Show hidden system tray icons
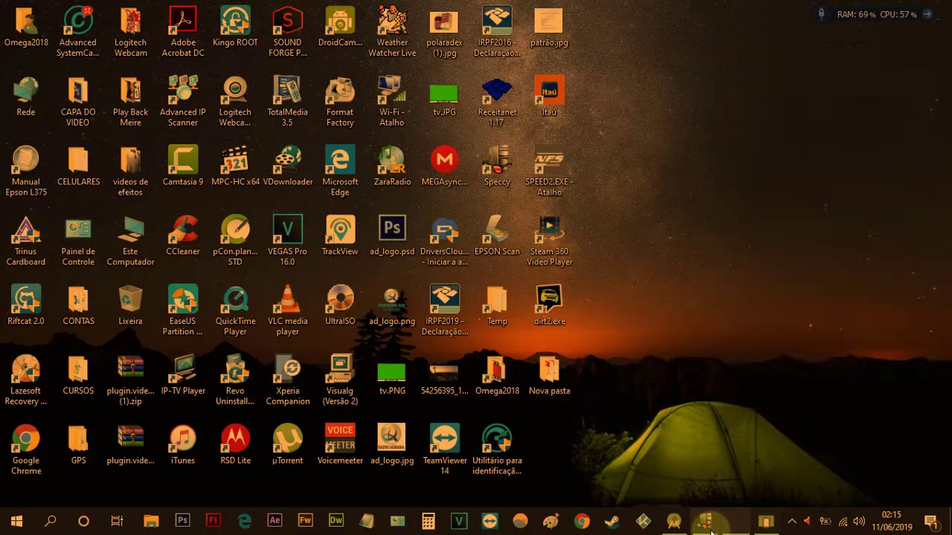The width and height of the screenshot is (952, 535). (791, 521)
